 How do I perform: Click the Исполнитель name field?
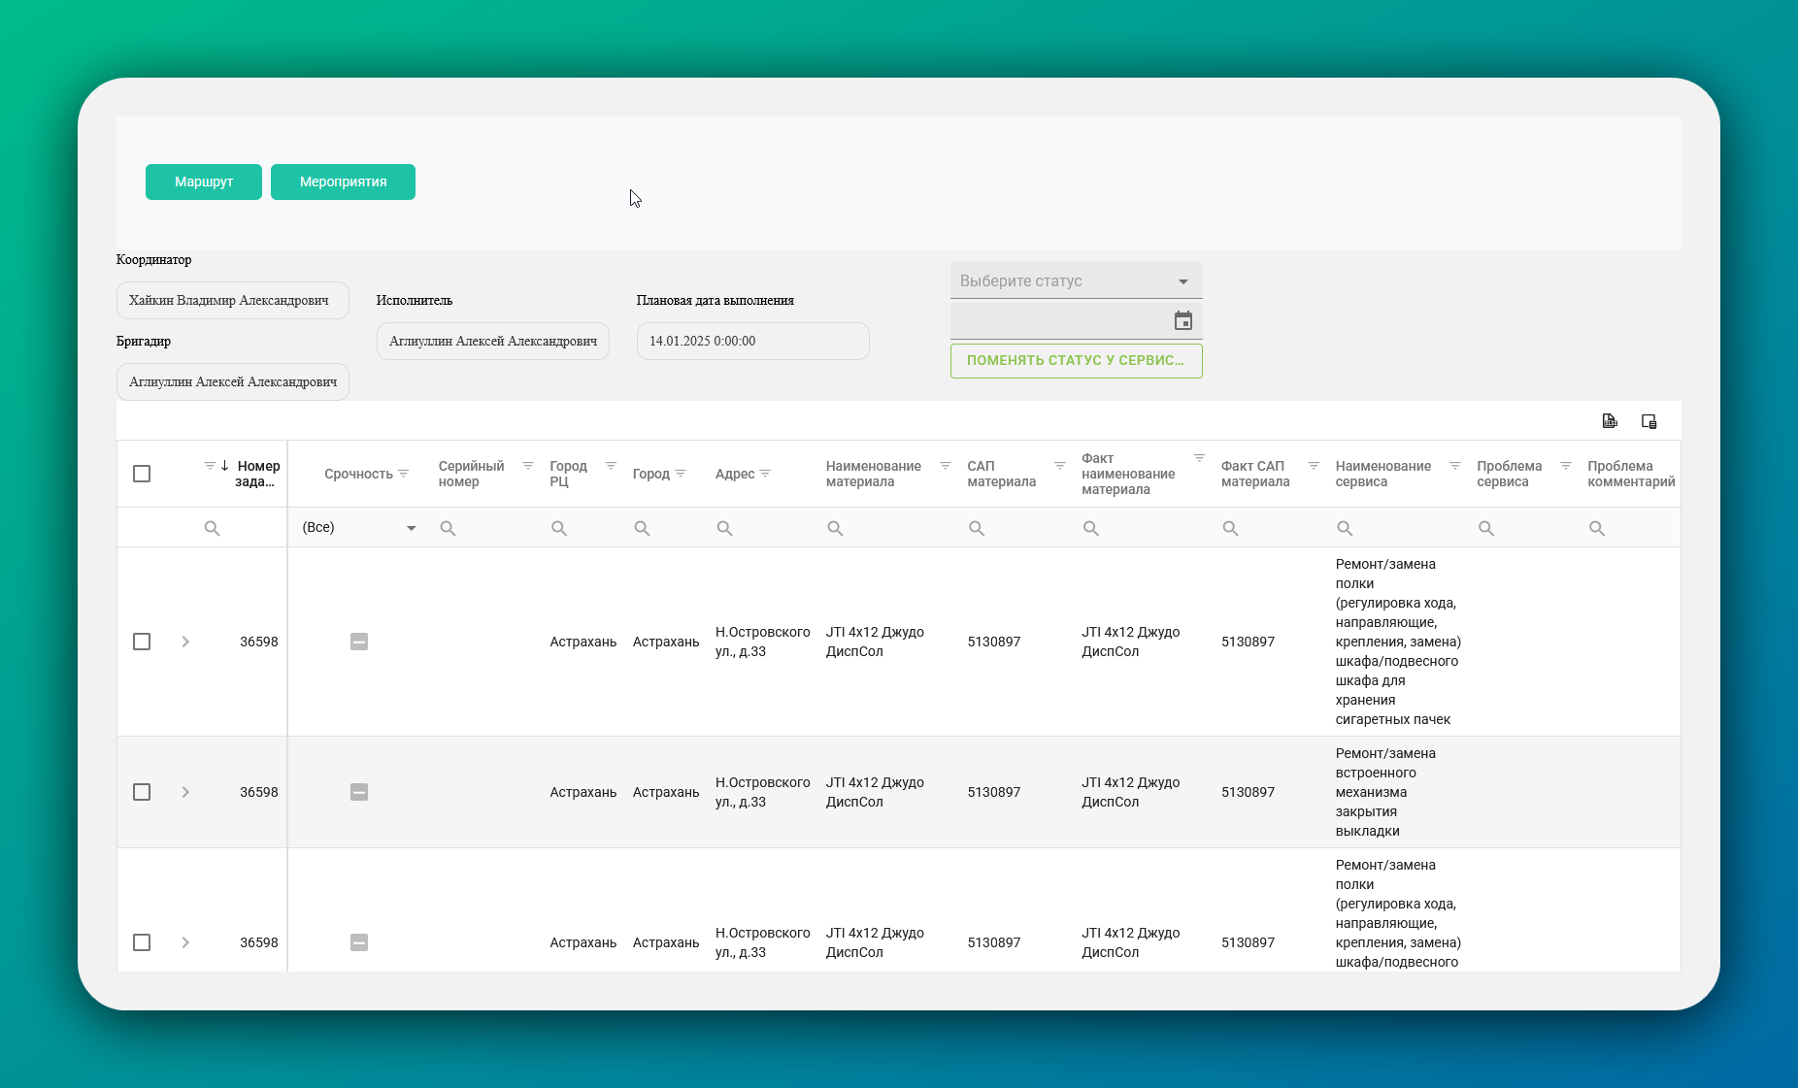pos(493,342)
